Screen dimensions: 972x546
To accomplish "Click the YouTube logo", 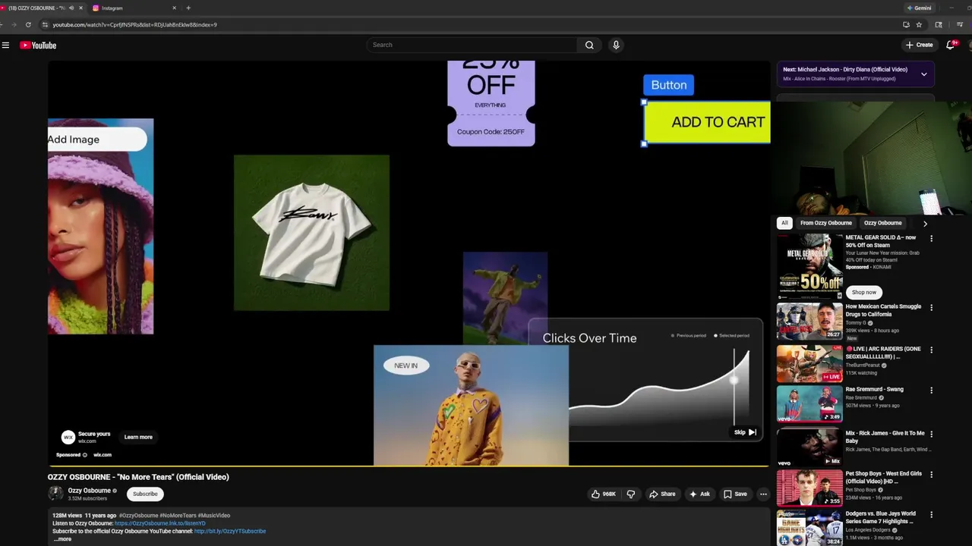I will tap(38, 45).
